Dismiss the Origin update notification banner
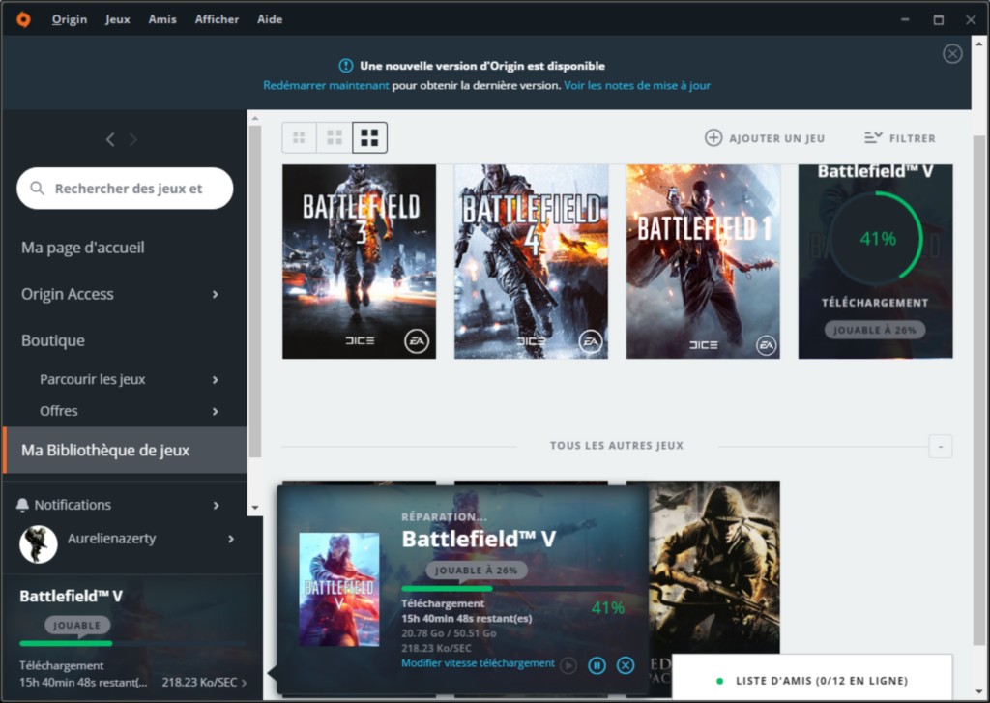This screenshot has height=703, width=990. coord(952,54)
